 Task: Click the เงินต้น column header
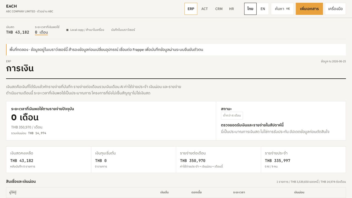coord(164,192)
